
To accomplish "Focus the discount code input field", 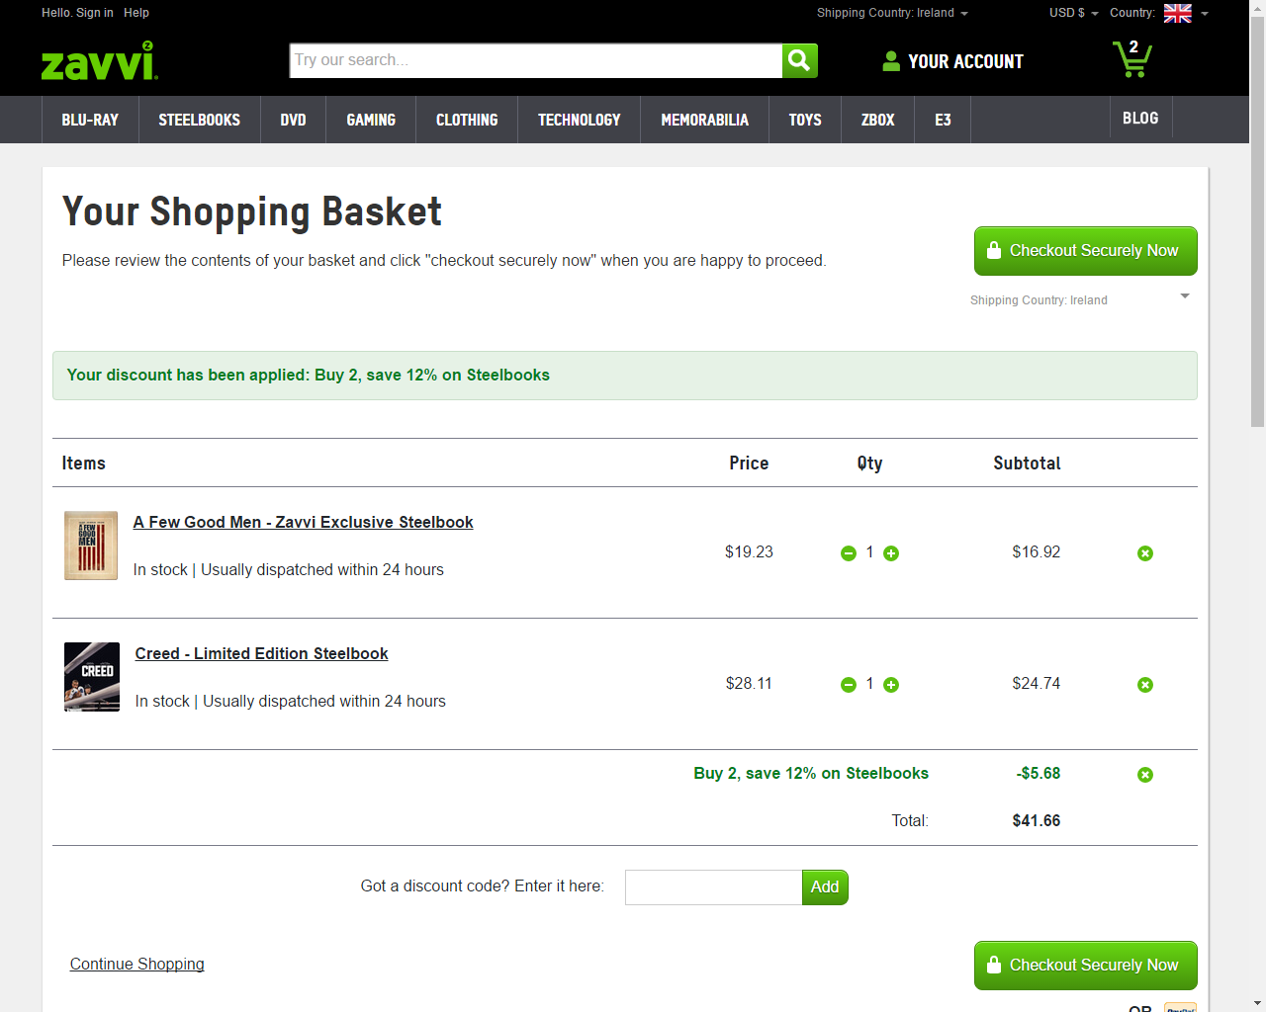I will click(714, 887).
